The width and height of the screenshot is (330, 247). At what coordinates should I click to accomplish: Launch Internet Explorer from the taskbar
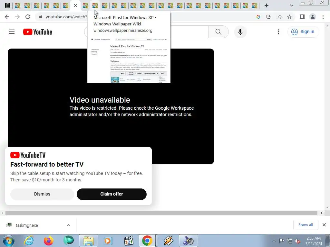[x=29, y=241]
